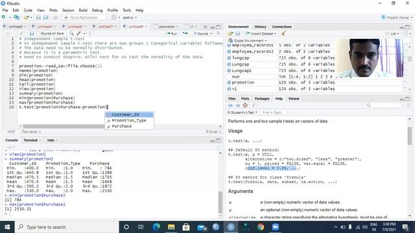Select Customer_ID in autocomplete list
The width and height of the screenshot is (415, 233).
tap(130, 115)
